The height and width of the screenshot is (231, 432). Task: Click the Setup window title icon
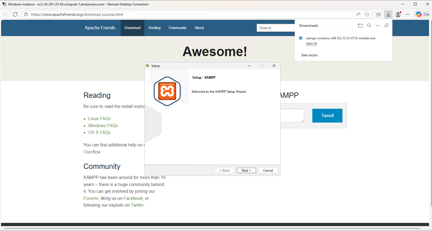pos(148,66)
